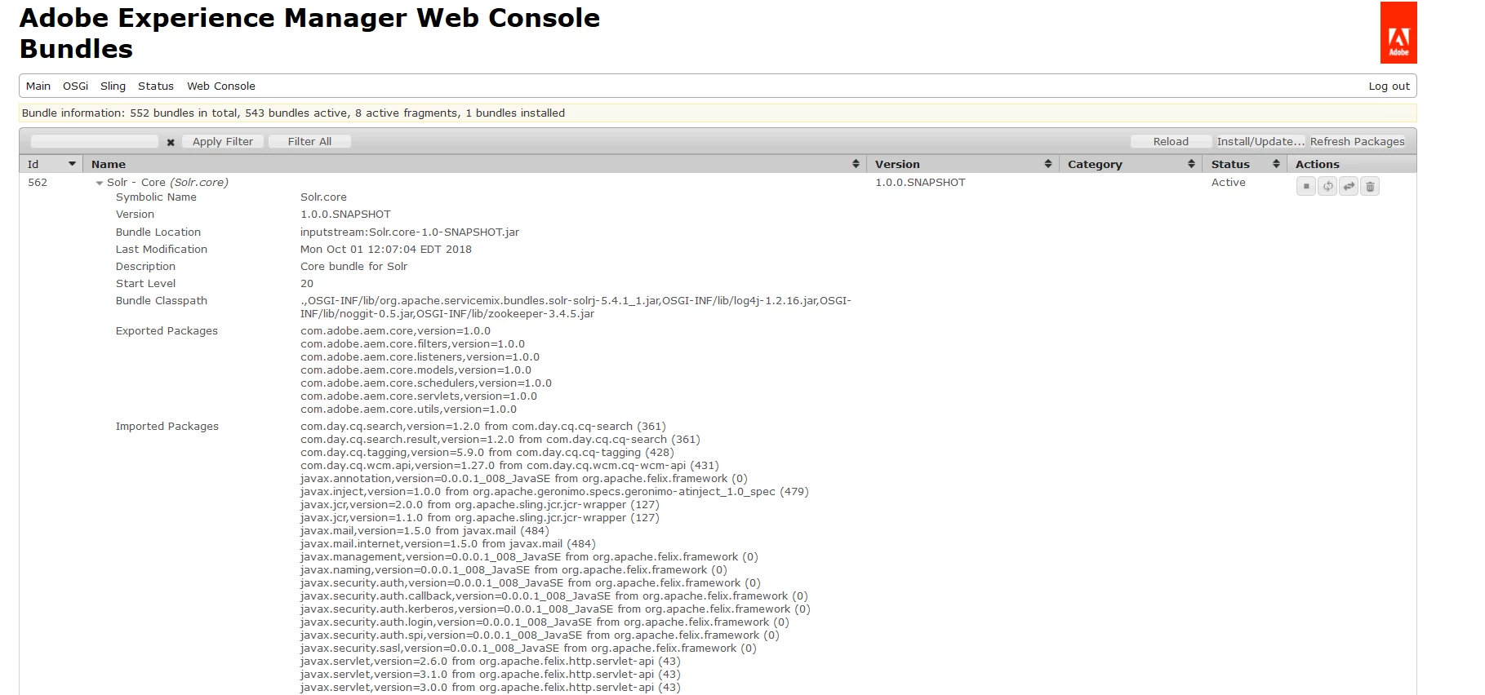Stop the Solr Core bundle

1306,186
